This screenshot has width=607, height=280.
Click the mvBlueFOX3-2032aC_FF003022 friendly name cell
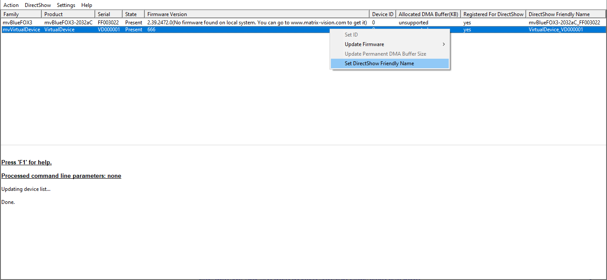pos(564,23)
